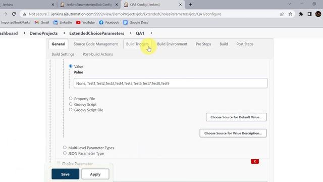Screen dimensions: 323x182
Task: Delete parameter with the red X button
Action: [255, 161]
